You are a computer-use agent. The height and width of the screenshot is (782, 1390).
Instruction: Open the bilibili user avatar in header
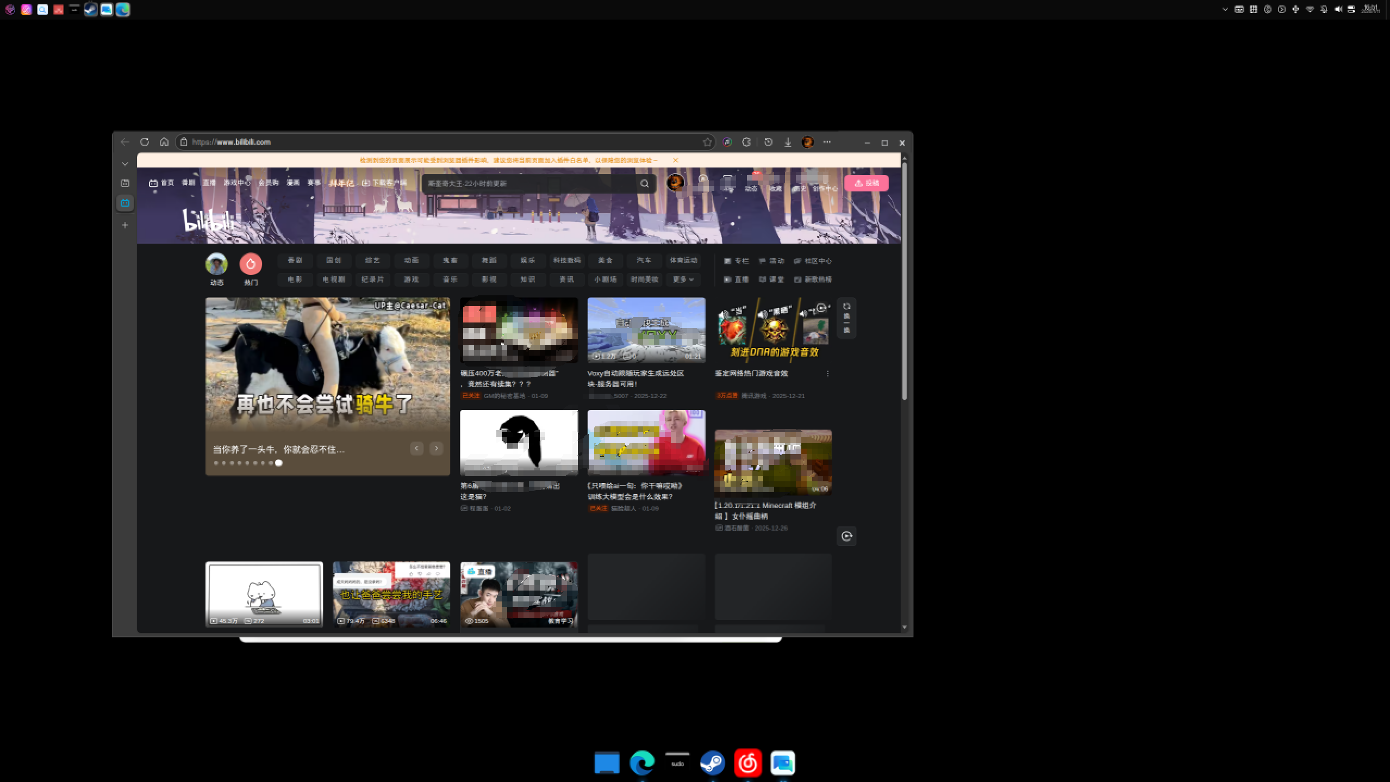point(675,182)
